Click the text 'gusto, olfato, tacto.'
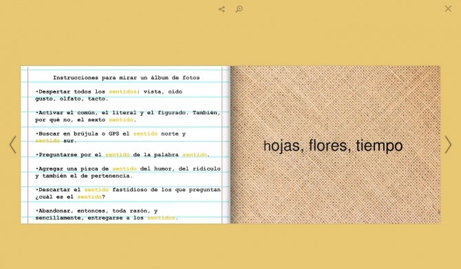Screen dimensions: 461x269 tap(72, 99)
